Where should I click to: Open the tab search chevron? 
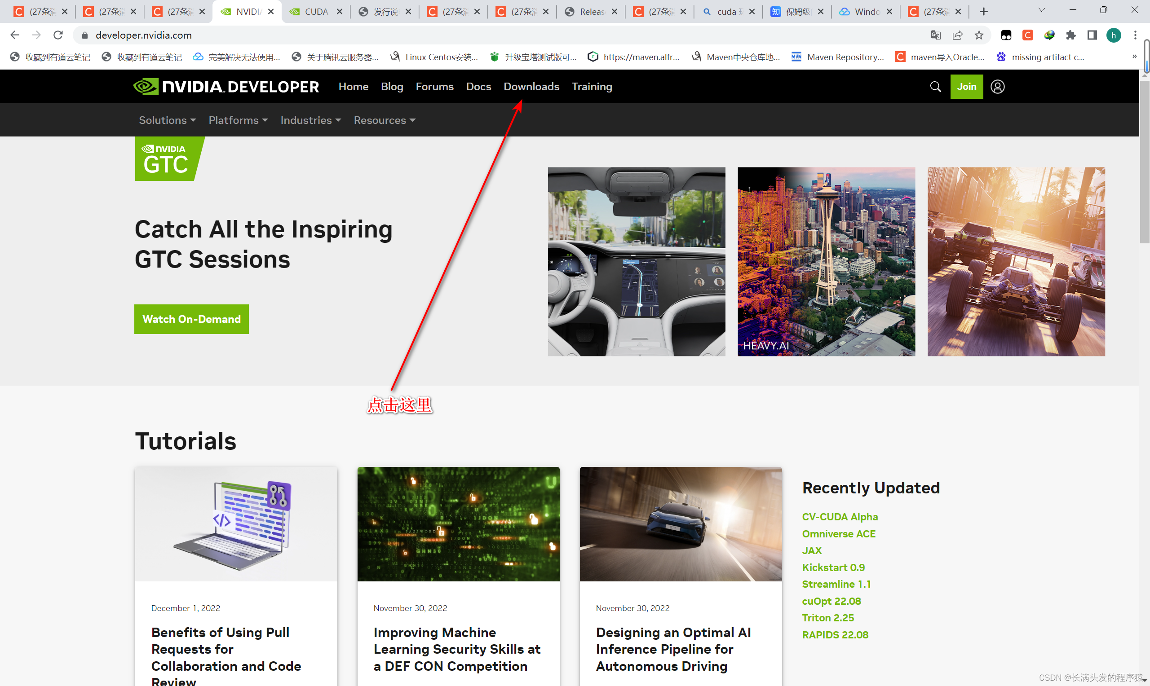pos(1042,10)
